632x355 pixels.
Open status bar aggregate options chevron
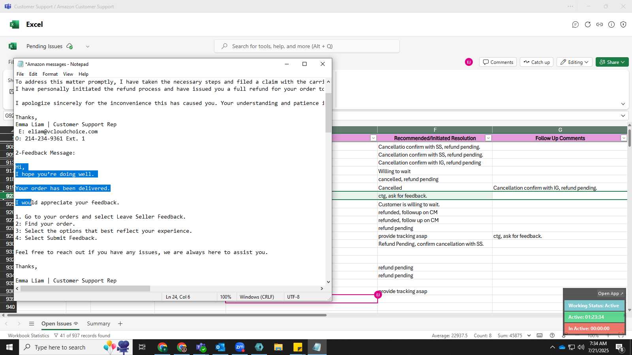pos(529,335)
